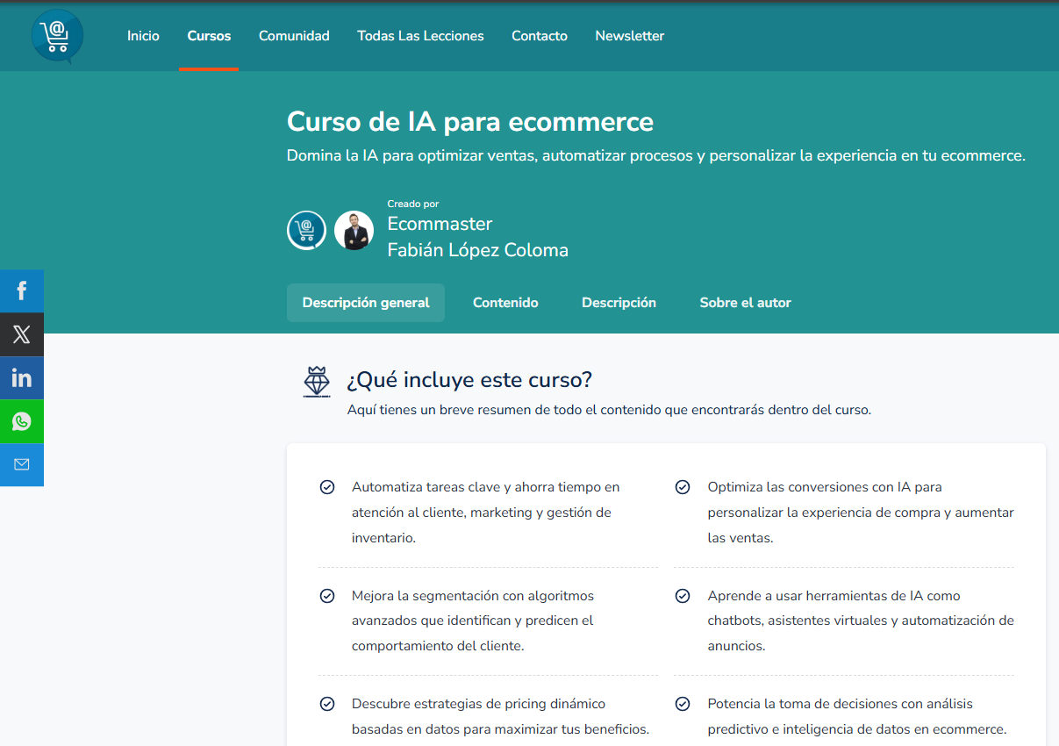The width and height of the screenshot is (1059, 746).
Task: Share the course through WhatsApp
Action: (x=22, y=421)
